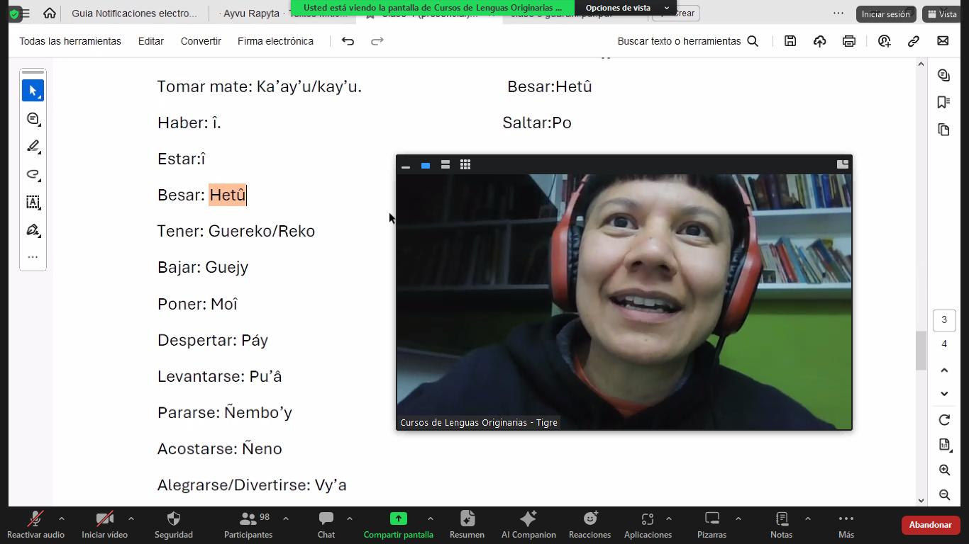Select the highlighter pen tool
This screenshot has width=969, height=544.
click(x=33, y=147)
